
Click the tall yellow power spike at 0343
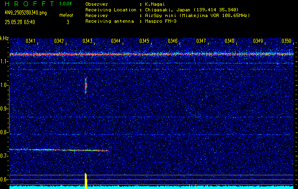point(86,181)
